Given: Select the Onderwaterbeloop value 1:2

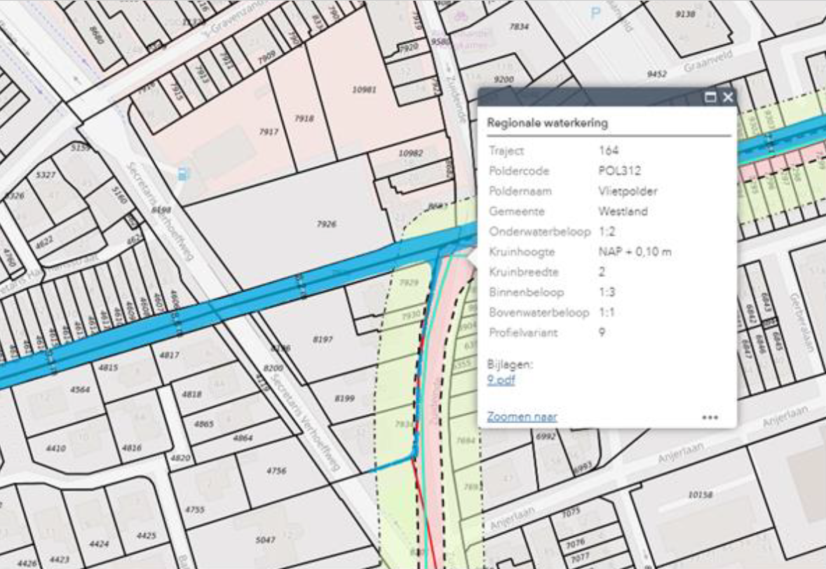Looking at the screenshot, I should (x=607, y=232).
